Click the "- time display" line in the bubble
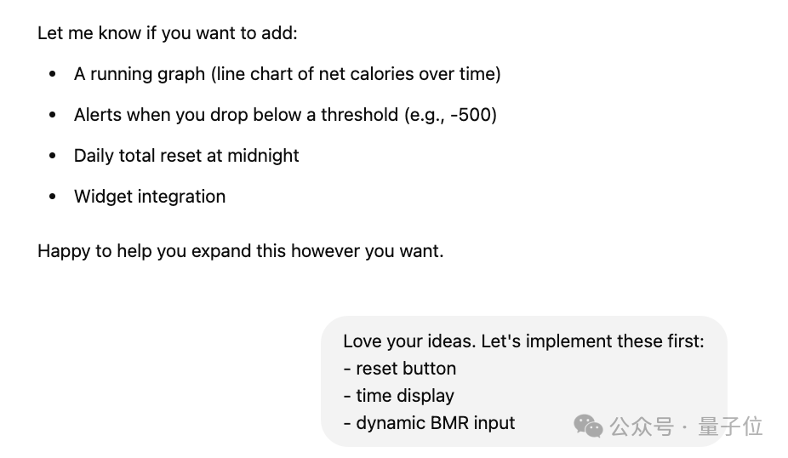The height and width of the screenshot is (458, 788). pyautogui.click(x=399, y=396)
